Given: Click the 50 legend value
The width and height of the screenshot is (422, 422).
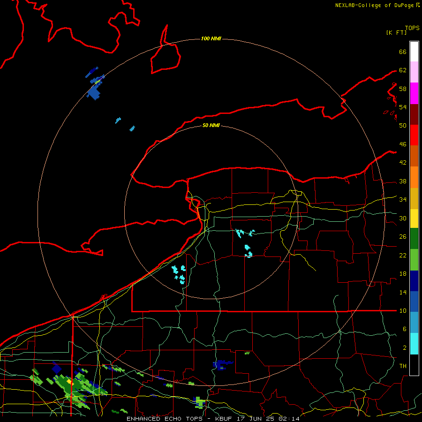Looking at the screenshot, I should pos(403,126).
